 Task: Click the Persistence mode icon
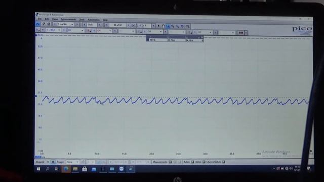coord(44,24)
